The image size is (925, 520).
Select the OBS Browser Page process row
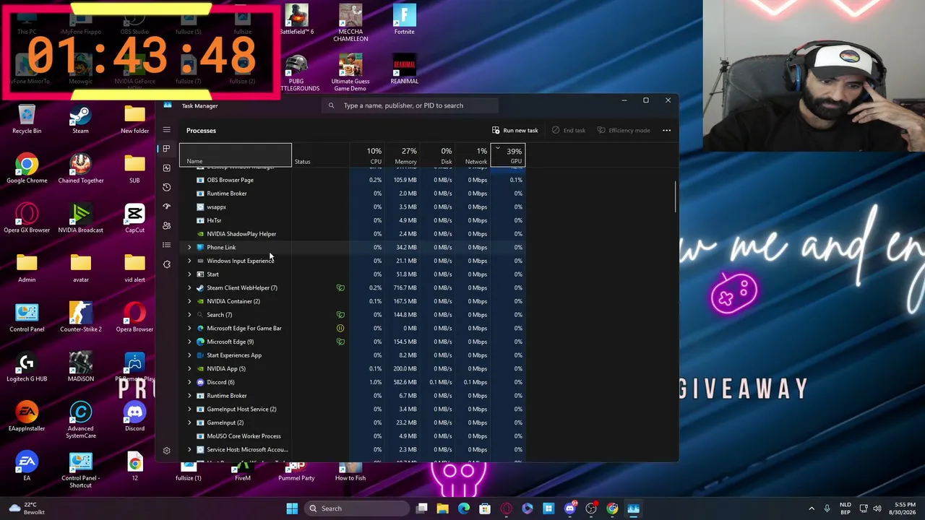353,180
